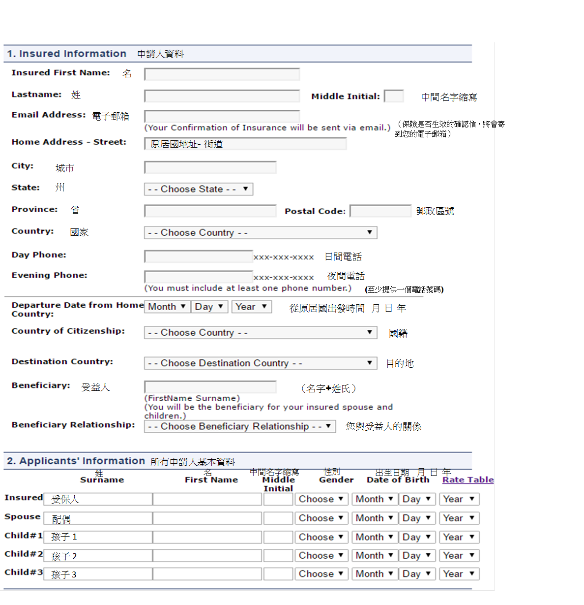Focus the Spouse Surname field
Screen dimensions: 584x605
tap(98, 518)
